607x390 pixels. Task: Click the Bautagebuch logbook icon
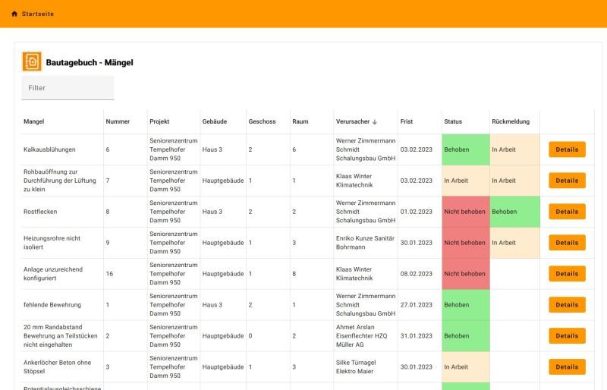coord(32,62)
